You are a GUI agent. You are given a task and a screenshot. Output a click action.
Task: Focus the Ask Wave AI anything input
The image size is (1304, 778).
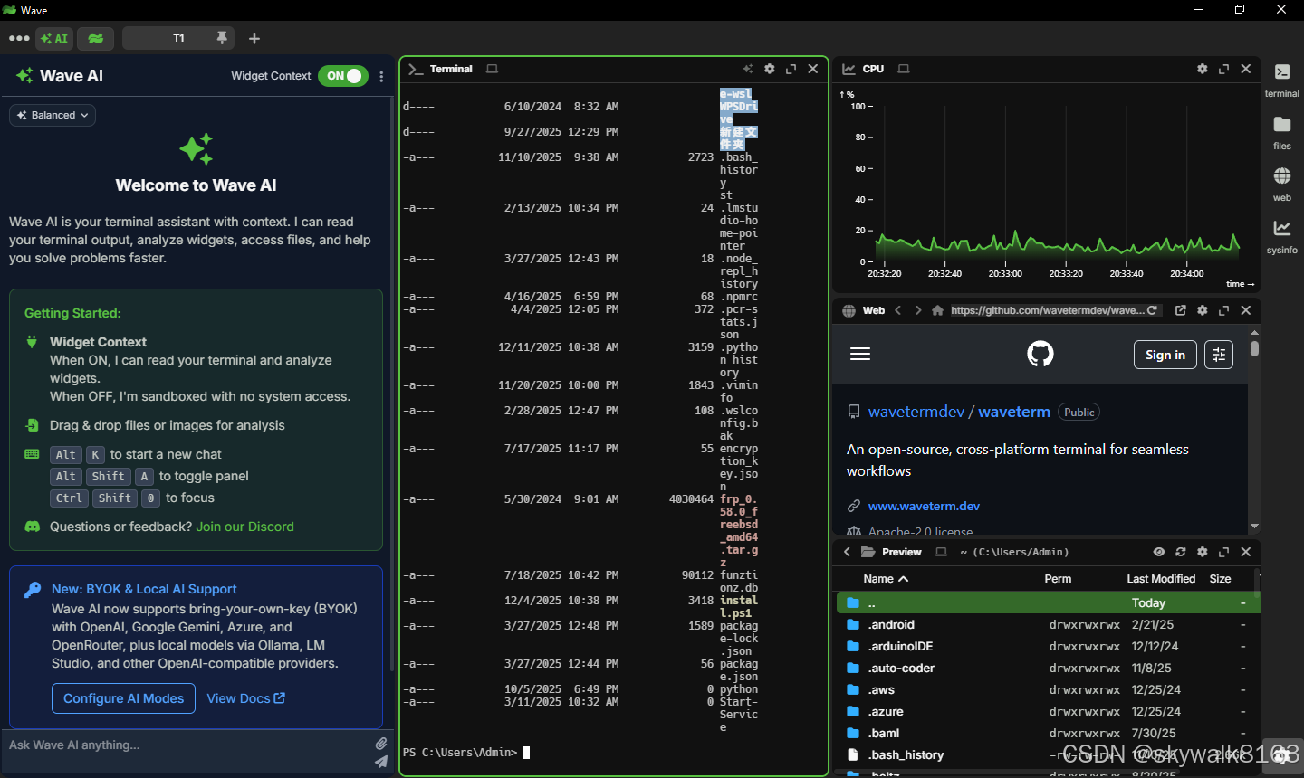(x=186, y=745)
